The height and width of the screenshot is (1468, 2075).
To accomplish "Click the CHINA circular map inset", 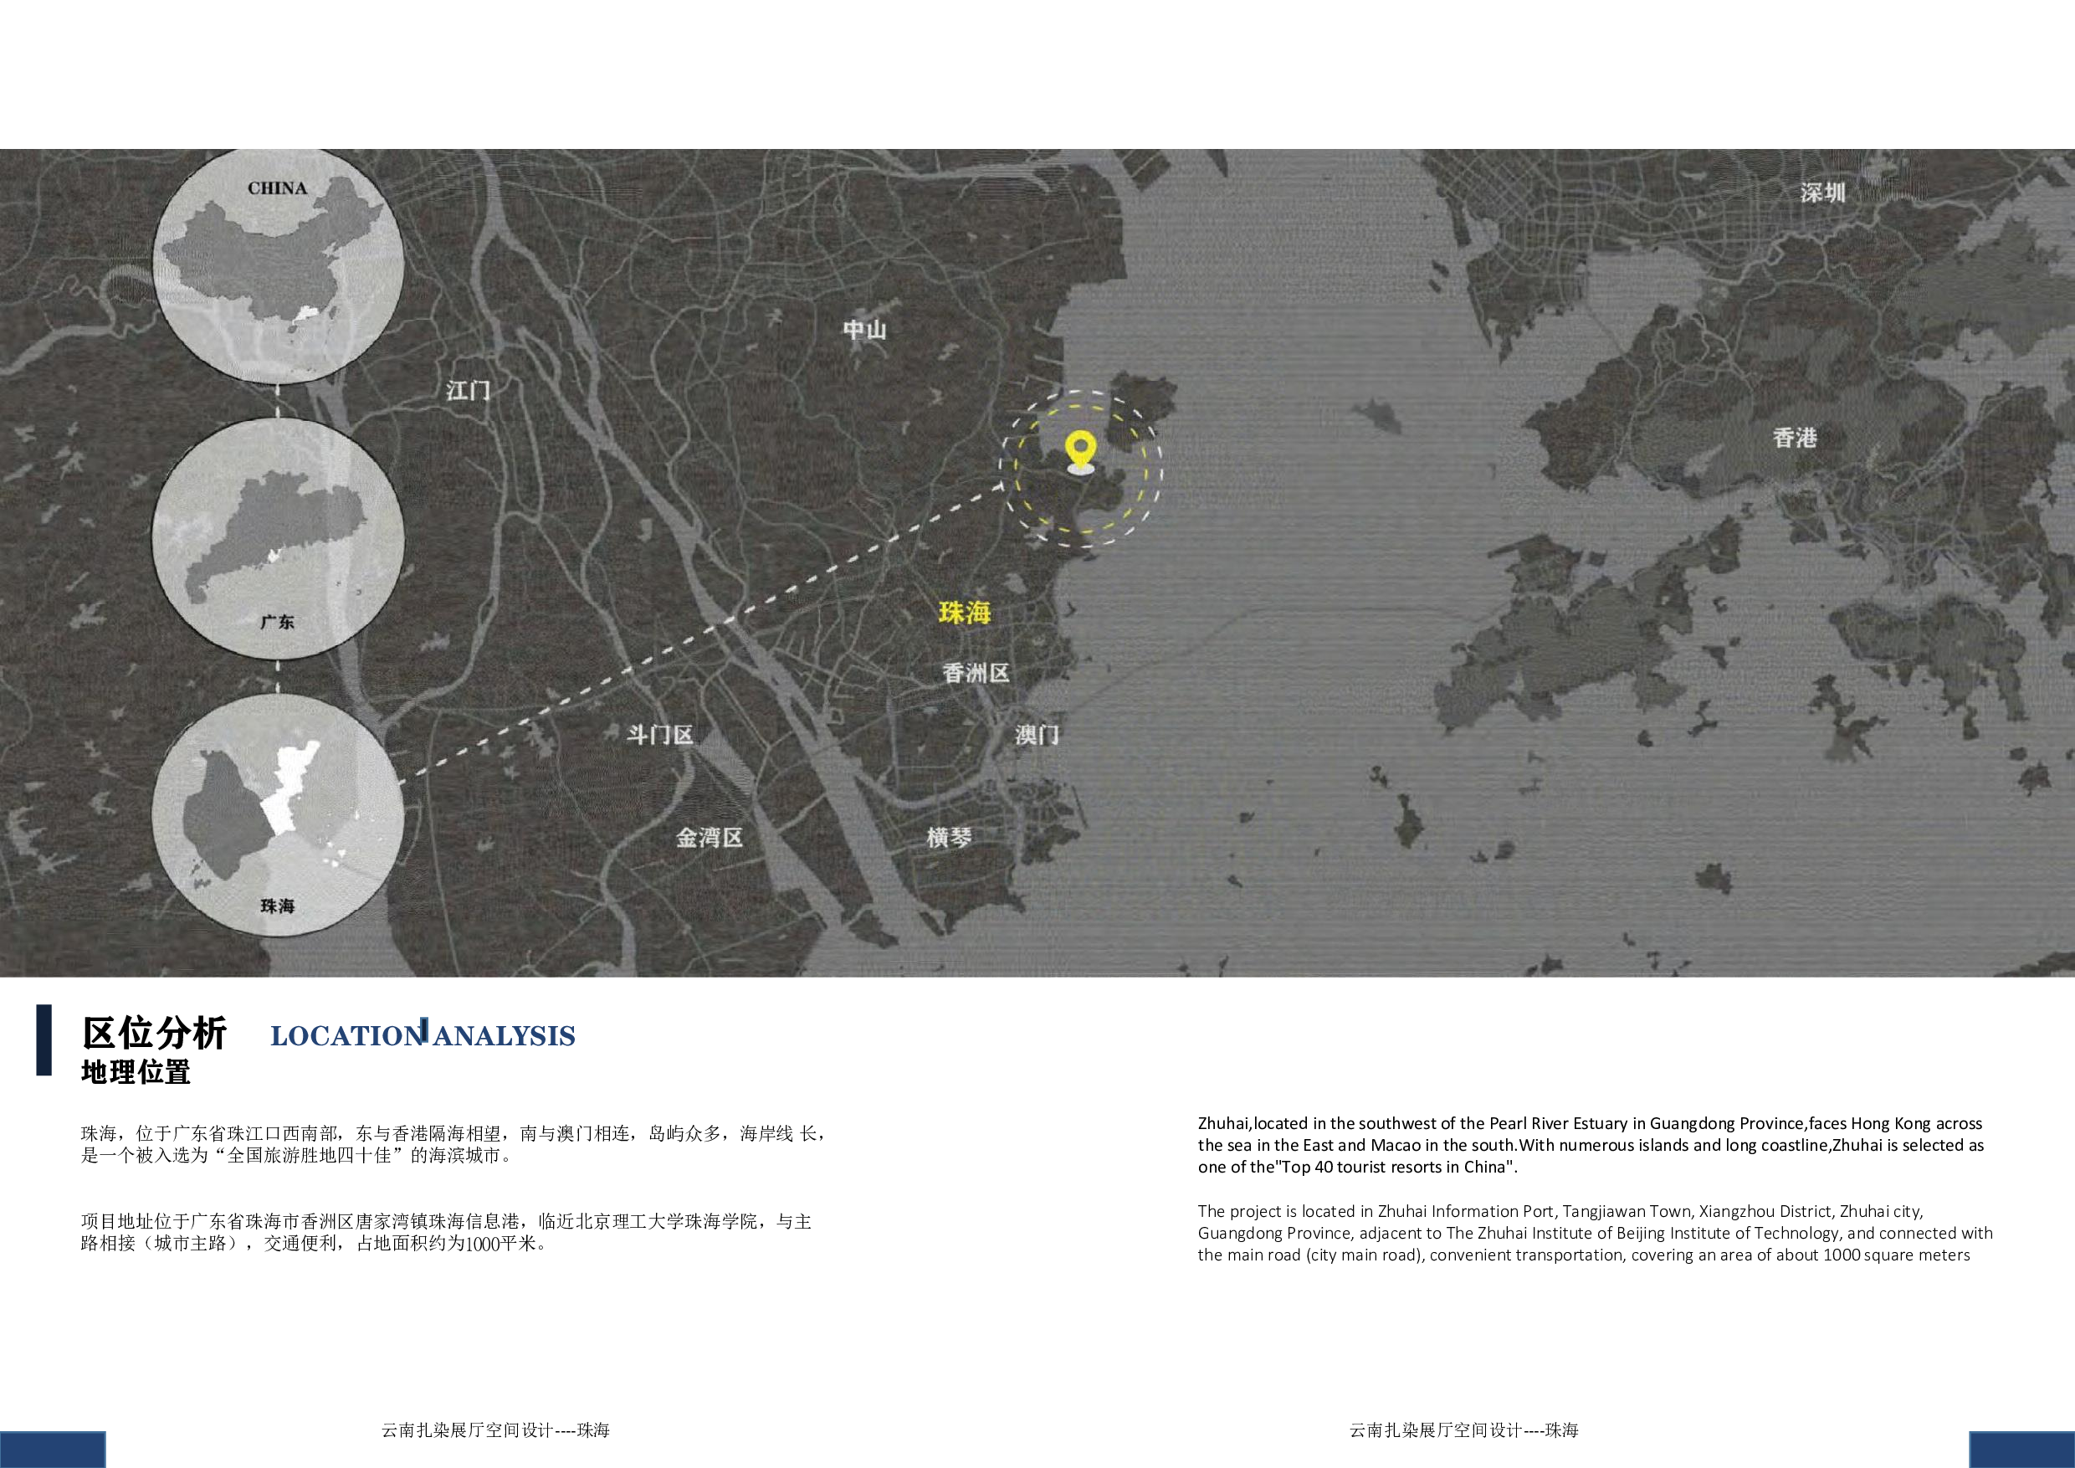I will pos(279,262).
